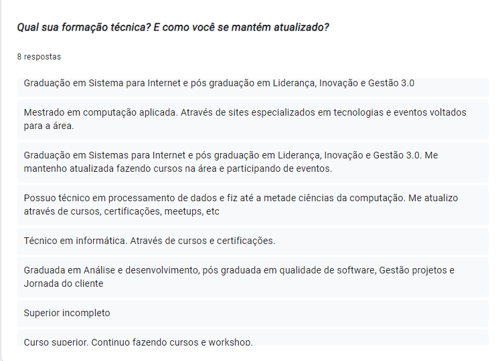
Task: Click 'participando de eventos' text
Action: pos(279,168)
